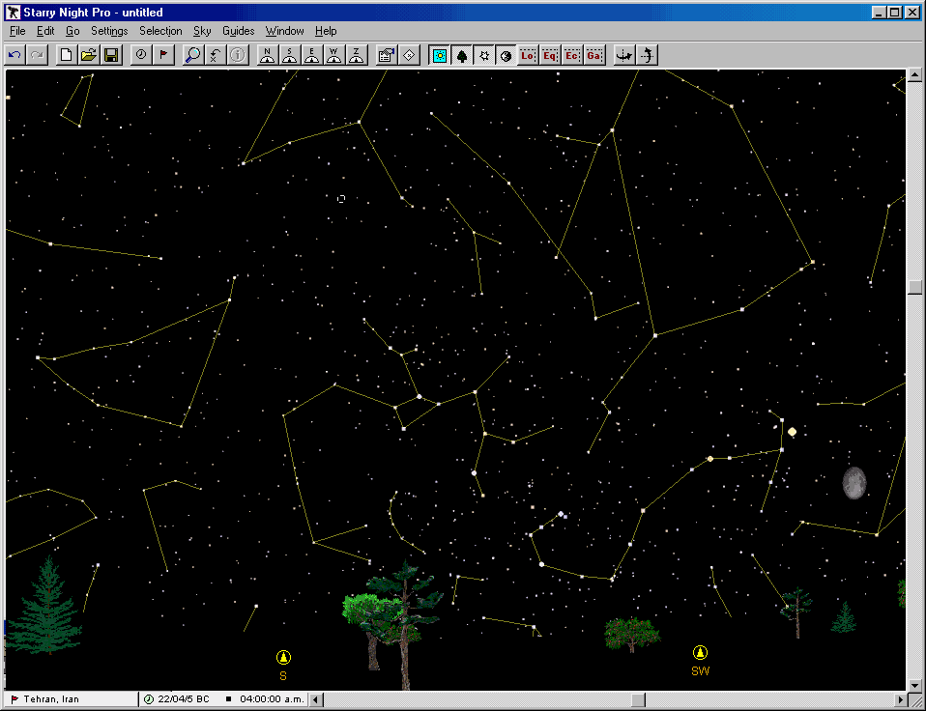
Task: Open the Window menu
Action: pyautogui.click(x=284, y=31)
